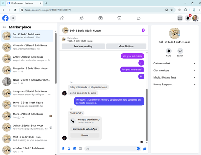
Task: Expand Media, files and links section
Action: pyautogui.click(x=174, y=77)
